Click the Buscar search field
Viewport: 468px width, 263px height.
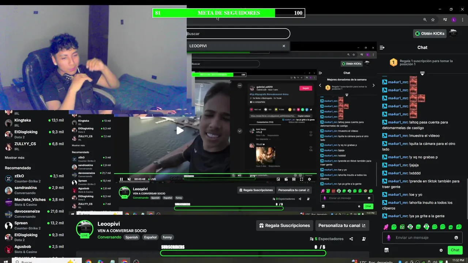click(x=238, y=34)
